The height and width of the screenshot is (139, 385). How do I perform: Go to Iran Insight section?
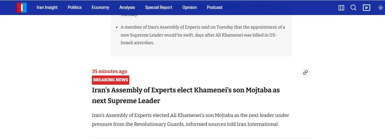click(x=47, y=7)
